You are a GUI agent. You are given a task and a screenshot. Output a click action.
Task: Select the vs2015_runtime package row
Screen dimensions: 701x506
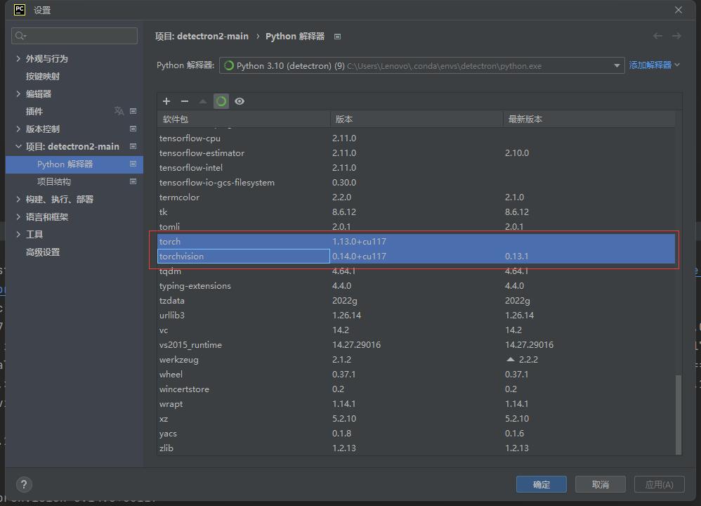[x=417, y=345]
